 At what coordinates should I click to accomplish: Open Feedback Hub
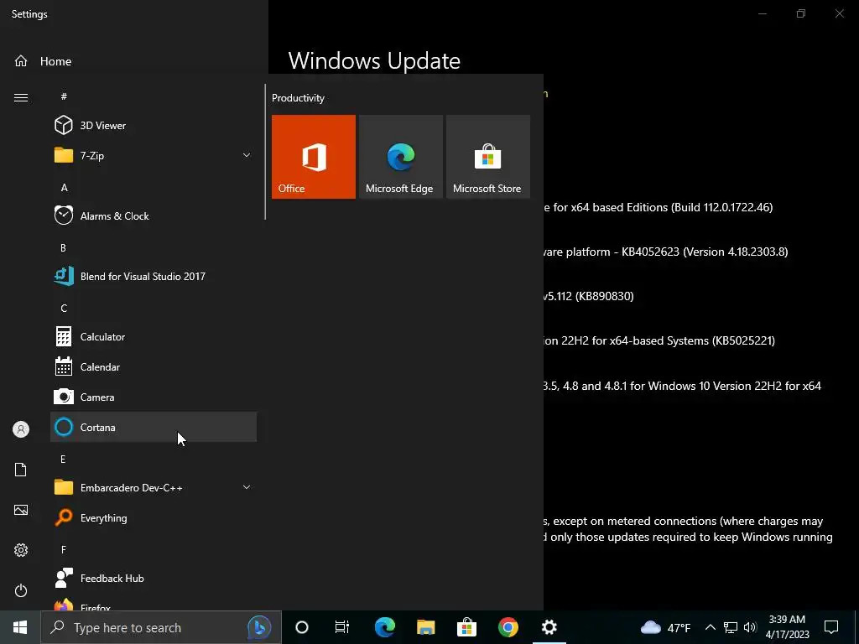(x=154, y=579)
